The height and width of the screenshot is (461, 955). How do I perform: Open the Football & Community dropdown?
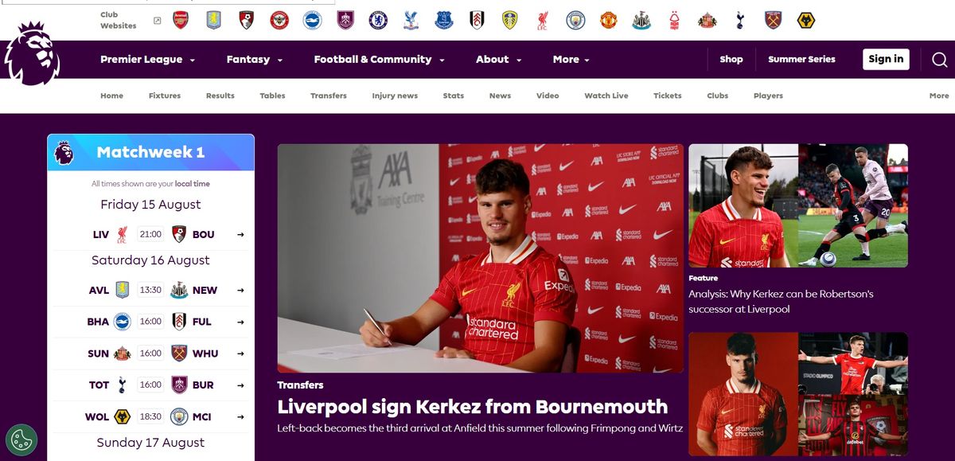pyautogui.click(x=379, y=60)
